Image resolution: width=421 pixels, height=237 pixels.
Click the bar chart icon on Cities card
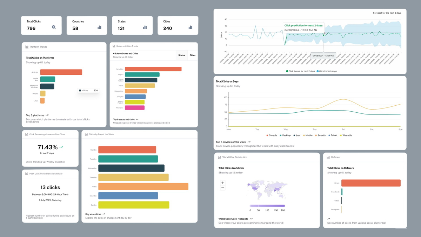190,27
